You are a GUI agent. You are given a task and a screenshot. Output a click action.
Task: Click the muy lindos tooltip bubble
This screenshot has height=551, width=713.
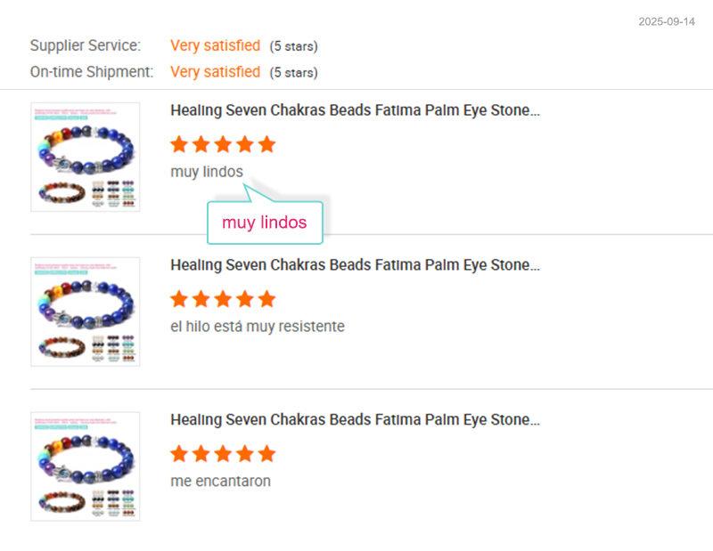264,222
